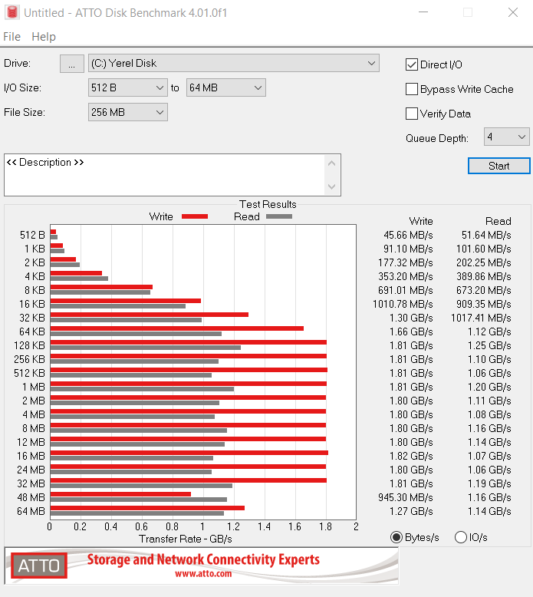Enable Bypass Write Cache checkbox
This screenshot has height=597, width=533.
click(412, 89)
